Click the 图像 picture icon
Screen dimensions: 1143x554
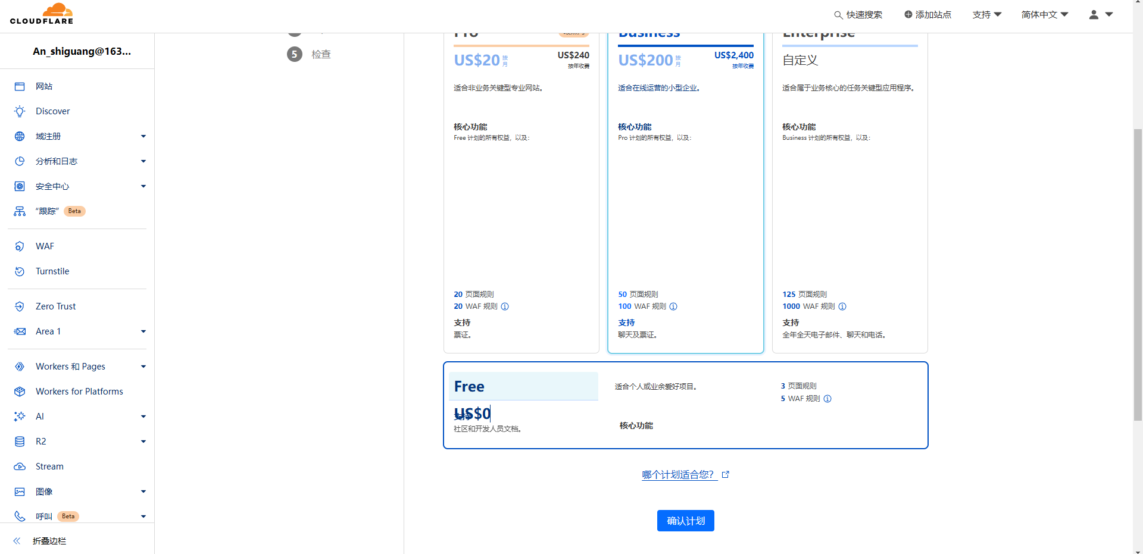[20, 492]
